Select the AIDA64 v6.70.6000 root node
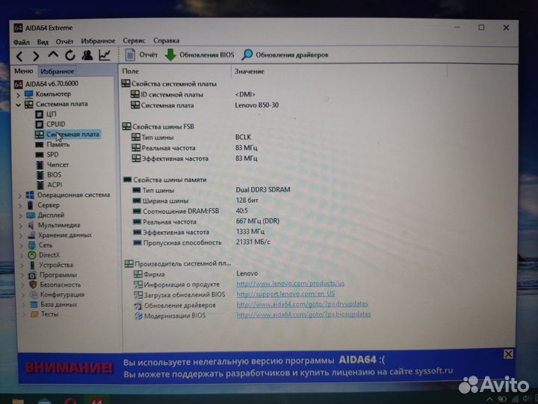This screenshot has height=404, width=538. [52, 84]
